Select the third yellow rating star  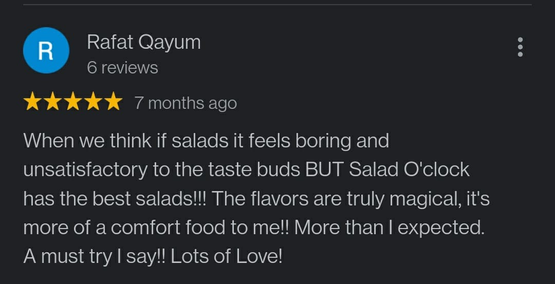(x=73, y=101)
